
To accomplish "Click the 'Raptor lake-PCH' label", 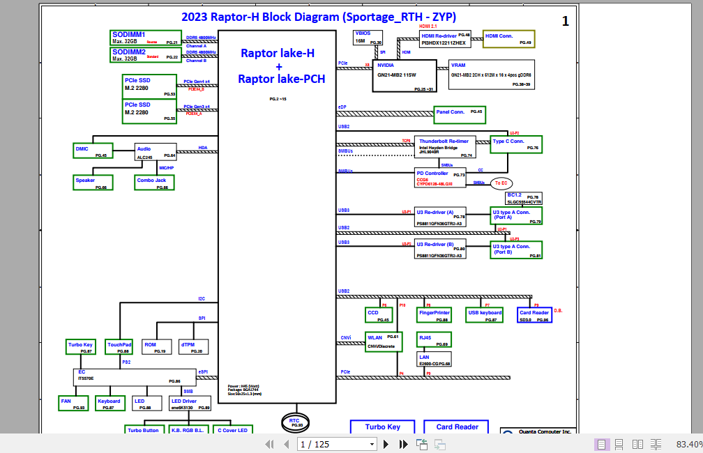I will tap(281, 79).
